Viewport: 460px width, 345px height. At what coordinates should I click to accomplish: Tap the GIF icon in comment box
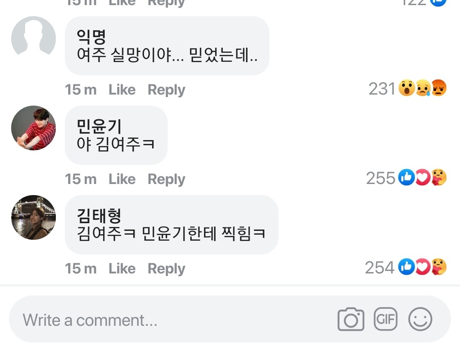(385, 319)
